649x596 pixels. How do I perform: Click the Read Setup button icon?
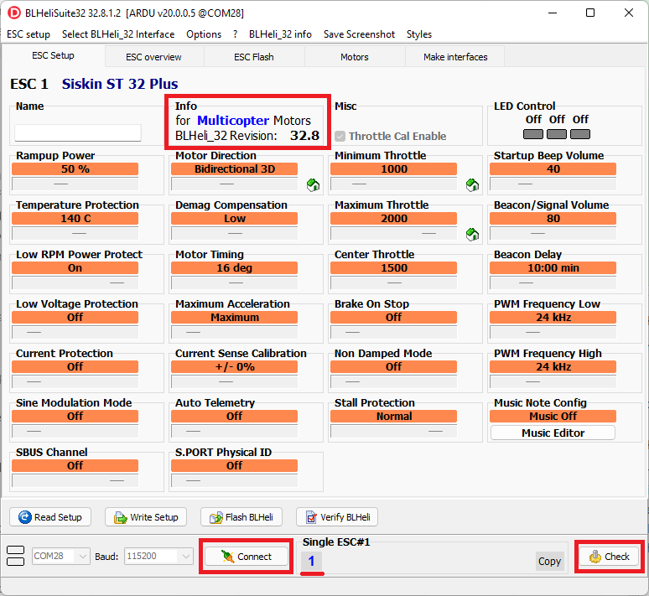click(x=24, y=517)
